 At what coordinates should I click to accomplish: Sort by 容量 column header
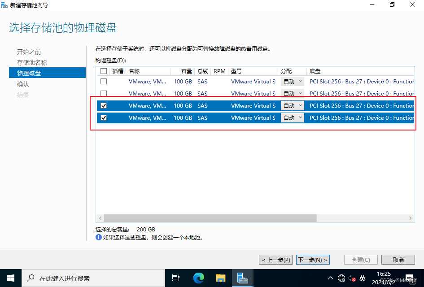[x=183, y=71]
